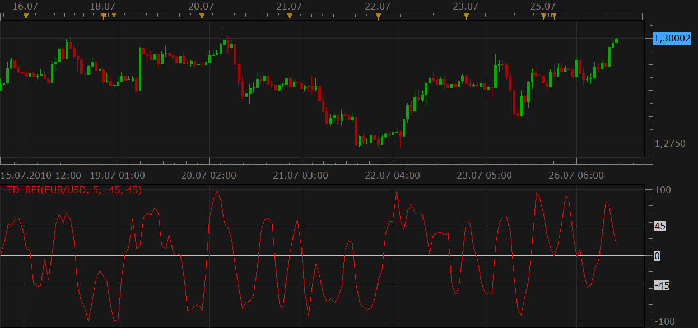Screen dimensions: 698x328
Task: Click the -45 oversold level label
Action: click(662, 285)
